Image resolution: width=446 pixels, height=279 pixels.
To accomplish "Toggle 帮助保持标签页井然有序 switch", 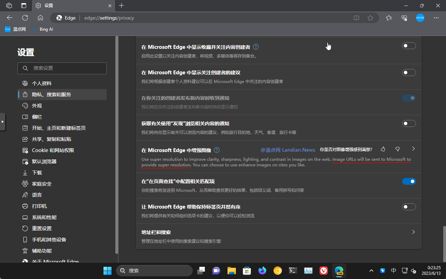I will 409,207.
